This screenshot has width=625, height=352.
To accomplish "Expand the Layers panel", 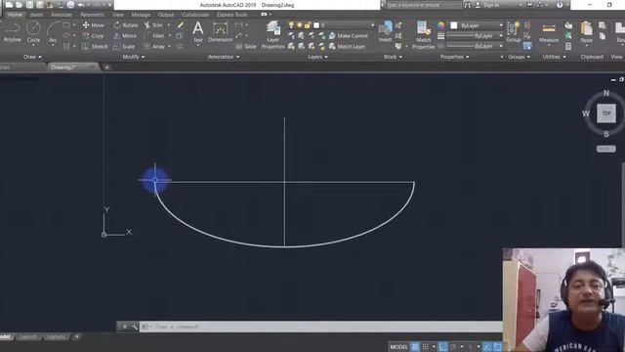I will [317, 57].
